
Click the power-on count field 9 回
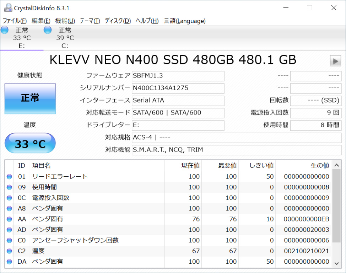coord(316,113)
